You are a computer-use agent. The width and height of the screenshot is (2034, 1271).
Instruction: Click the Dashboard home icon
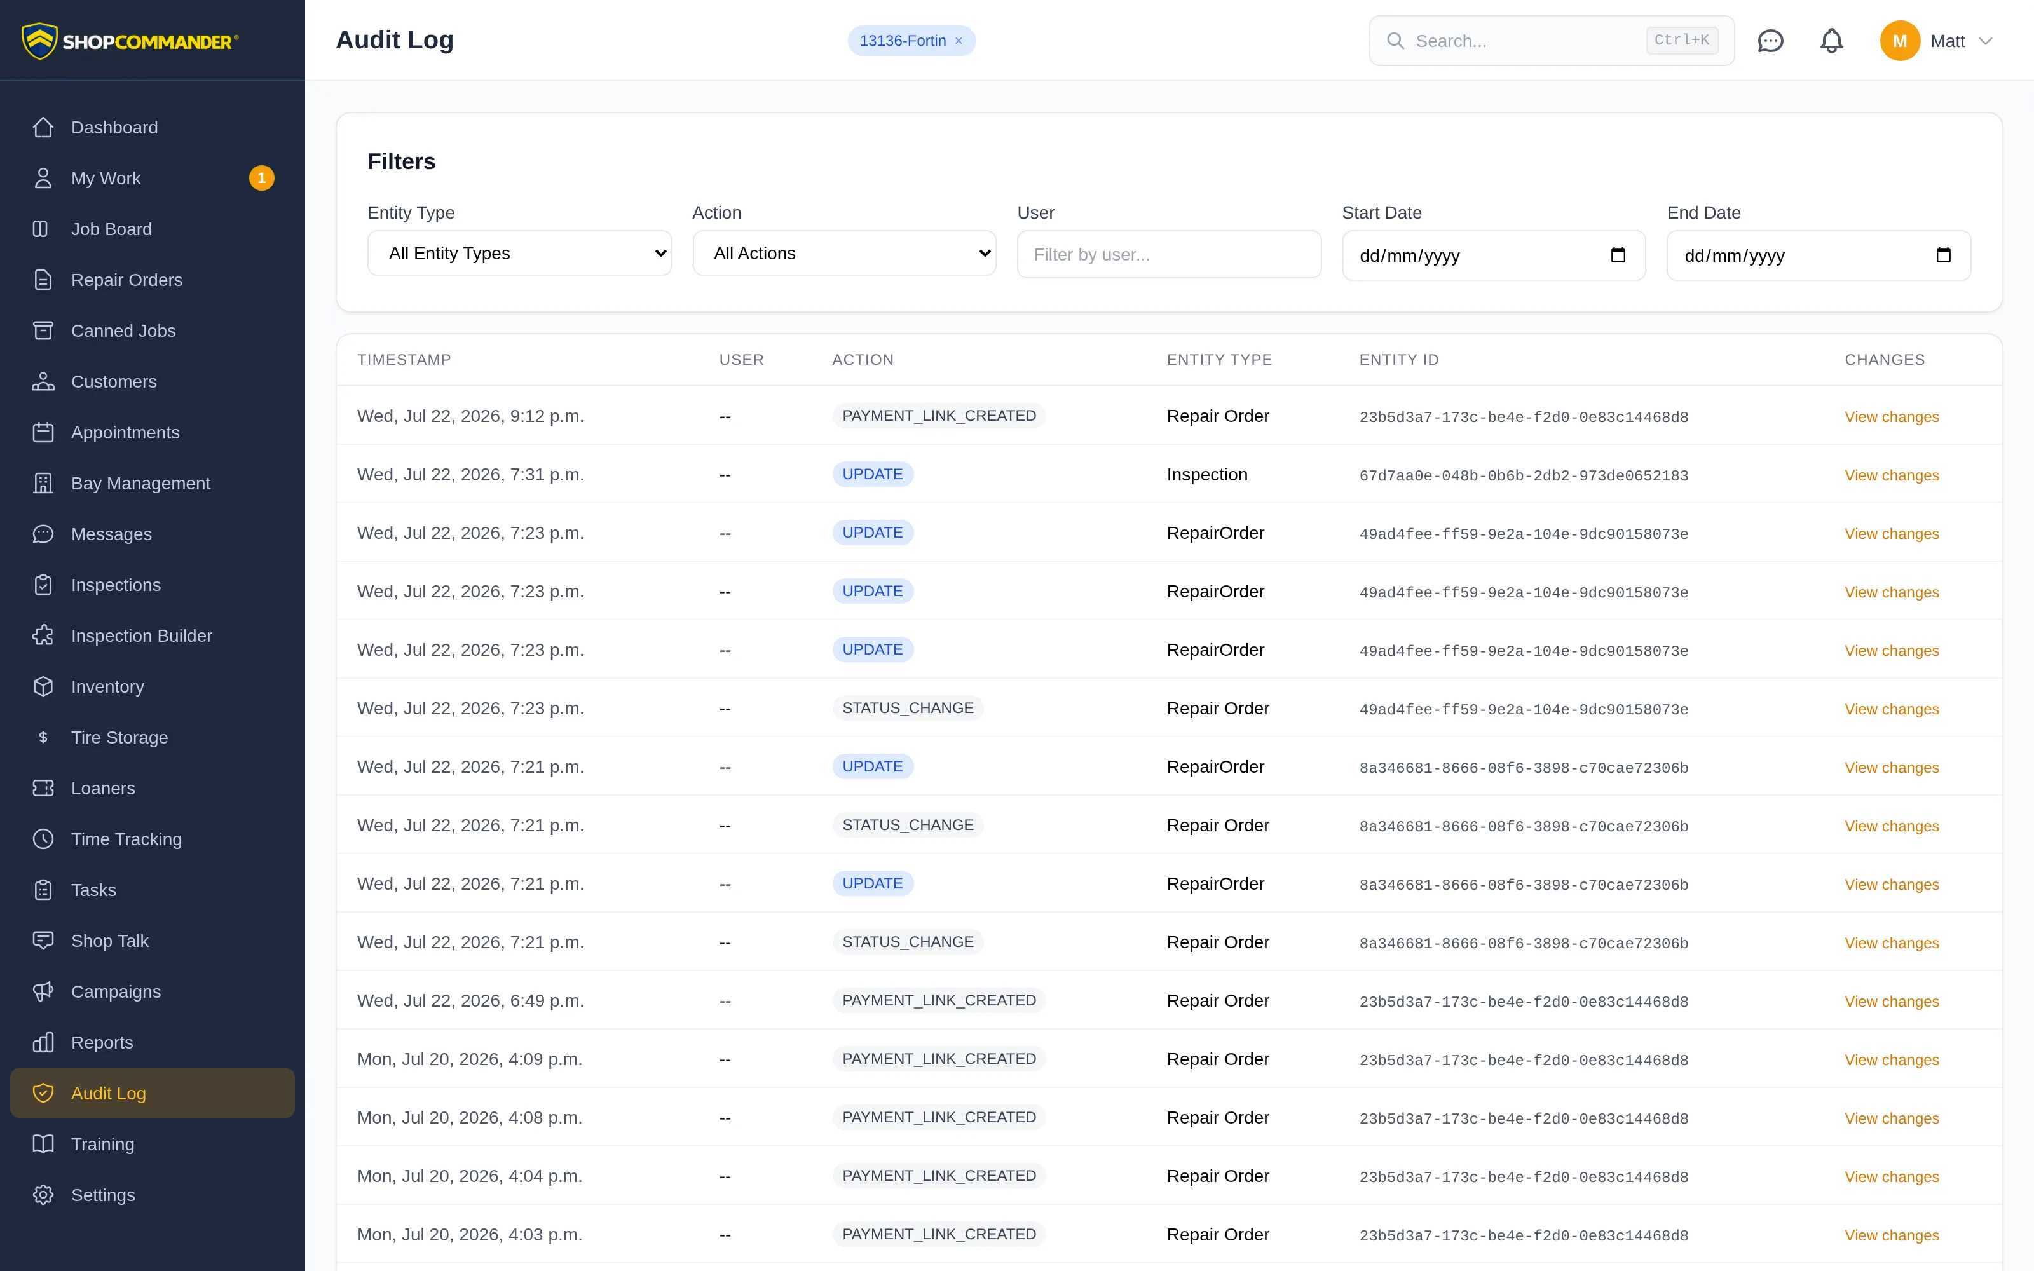(43, 128)
